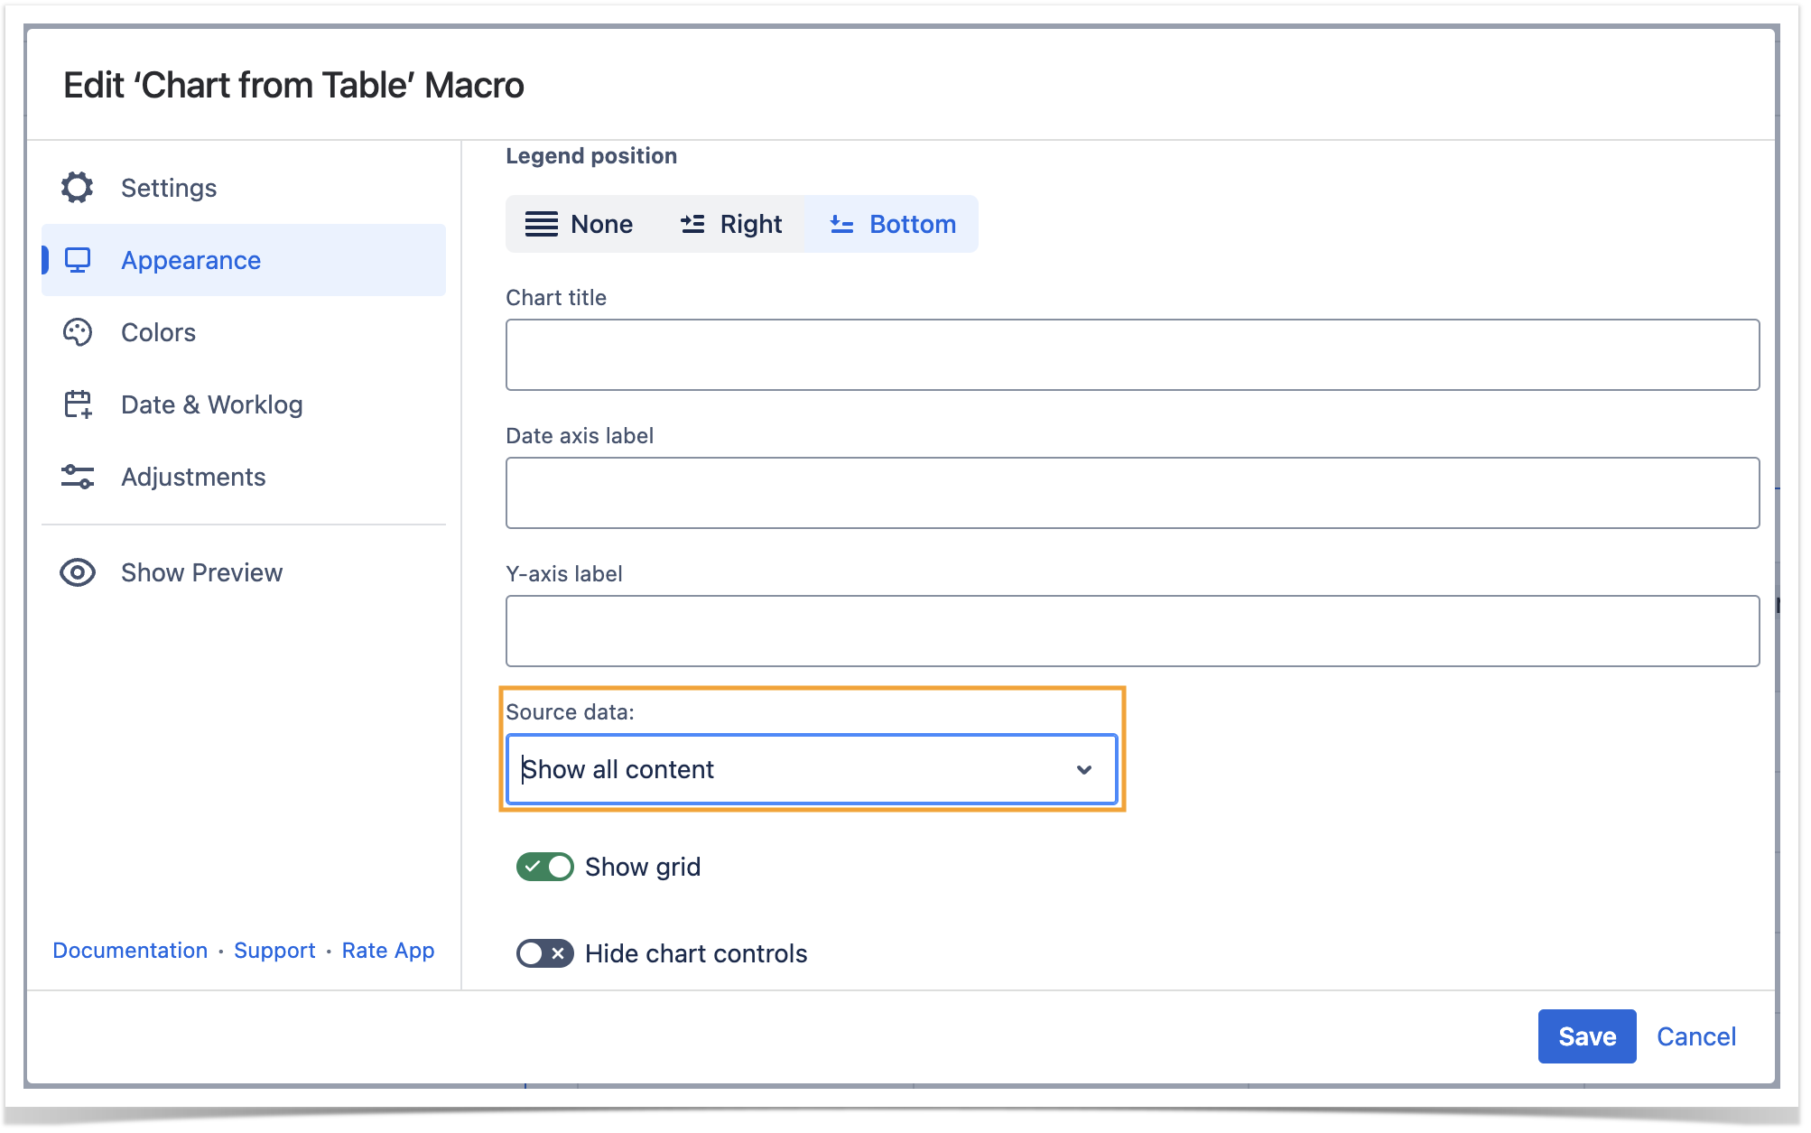Click the Appearance monitor icon
This screenshot has height=1133, width=1811.
tap(78, 260)
